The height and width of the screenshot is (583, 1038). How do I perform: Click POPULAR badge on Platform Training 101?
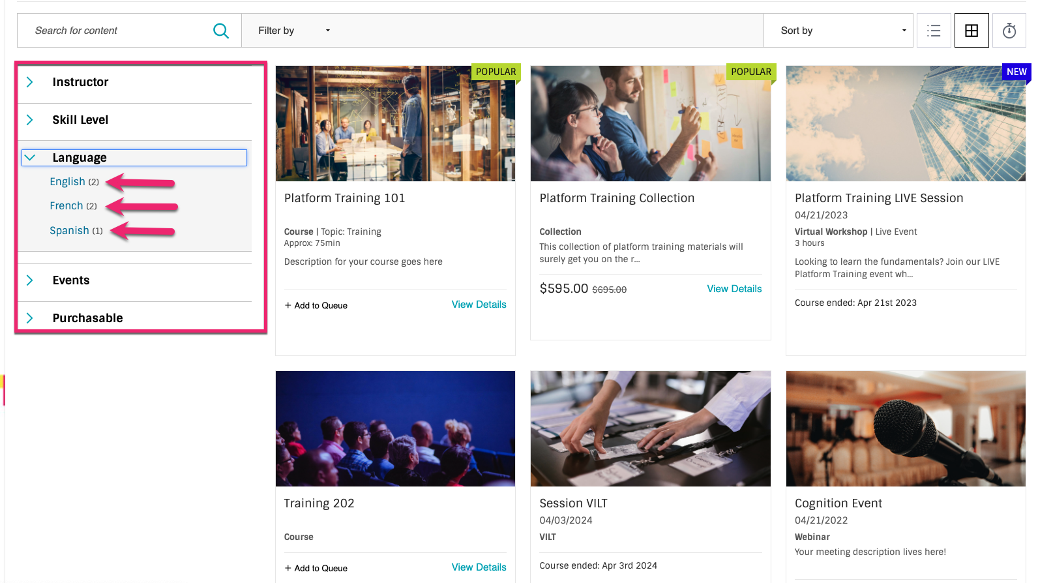click(496, 72)
